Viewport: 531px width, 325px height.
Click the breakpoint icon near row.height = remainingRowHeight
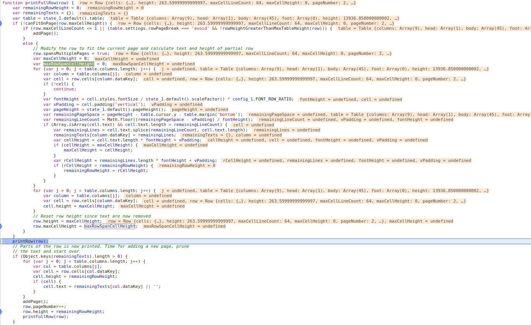(2, 311)
